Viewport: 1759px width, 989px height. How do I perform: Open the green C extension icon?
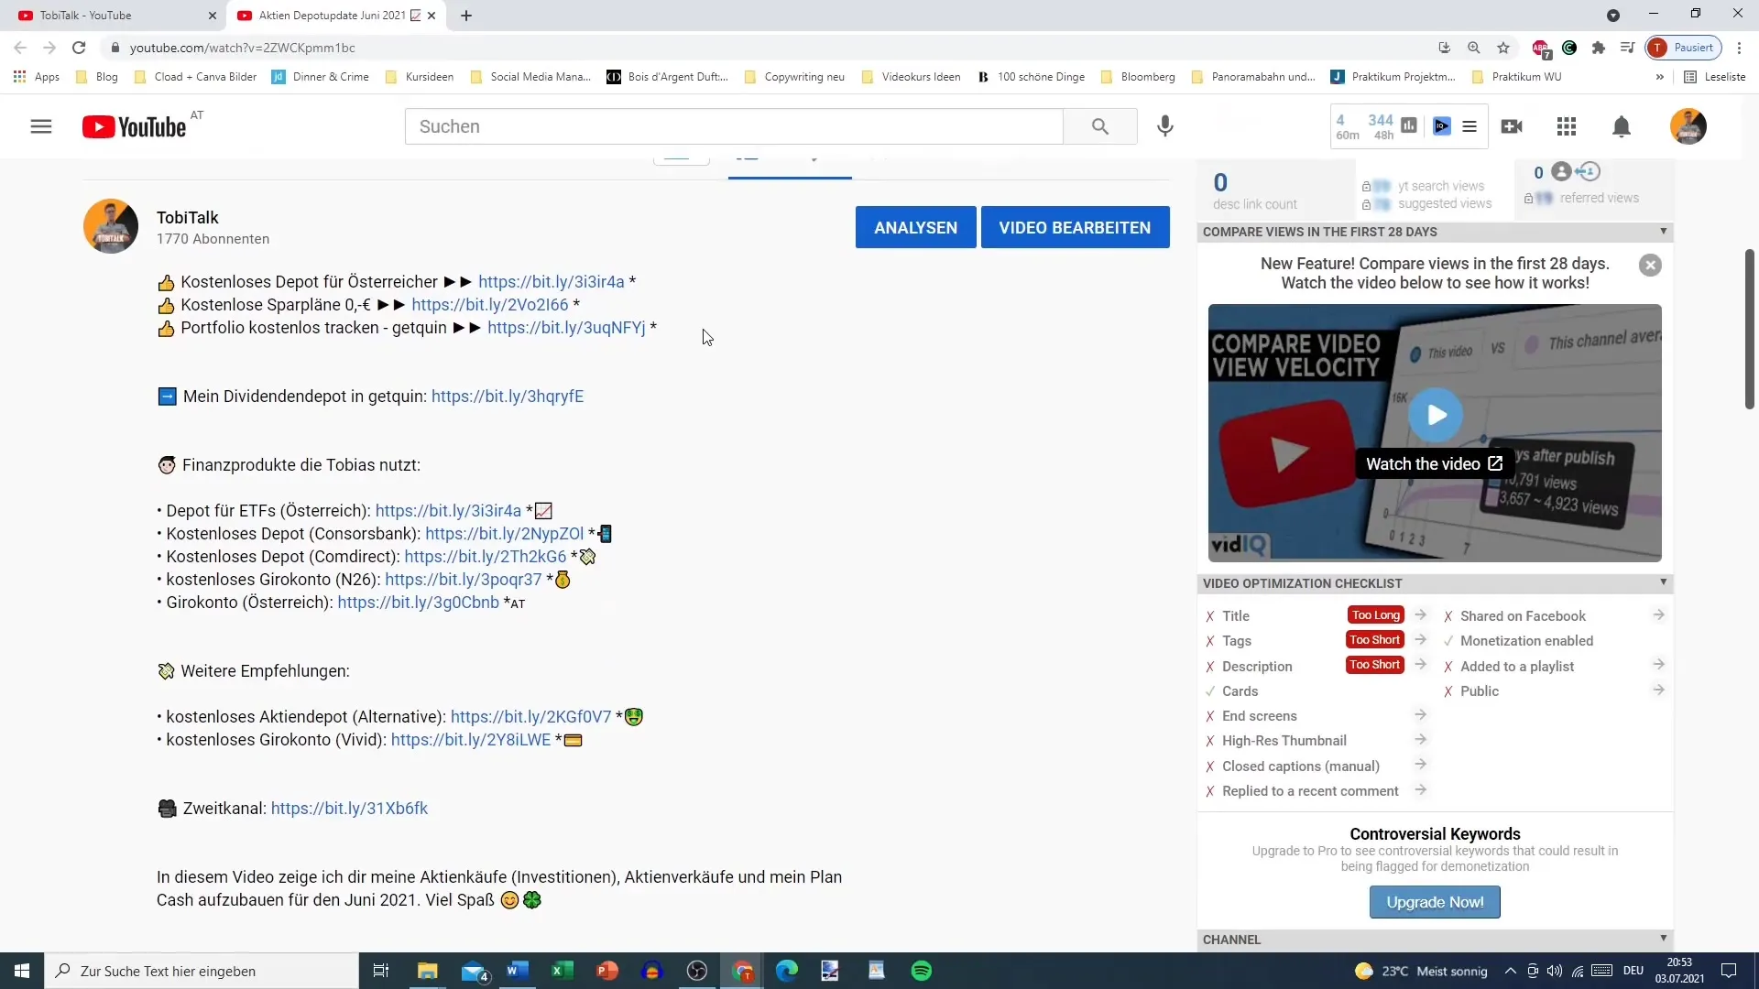(1569, 48)
